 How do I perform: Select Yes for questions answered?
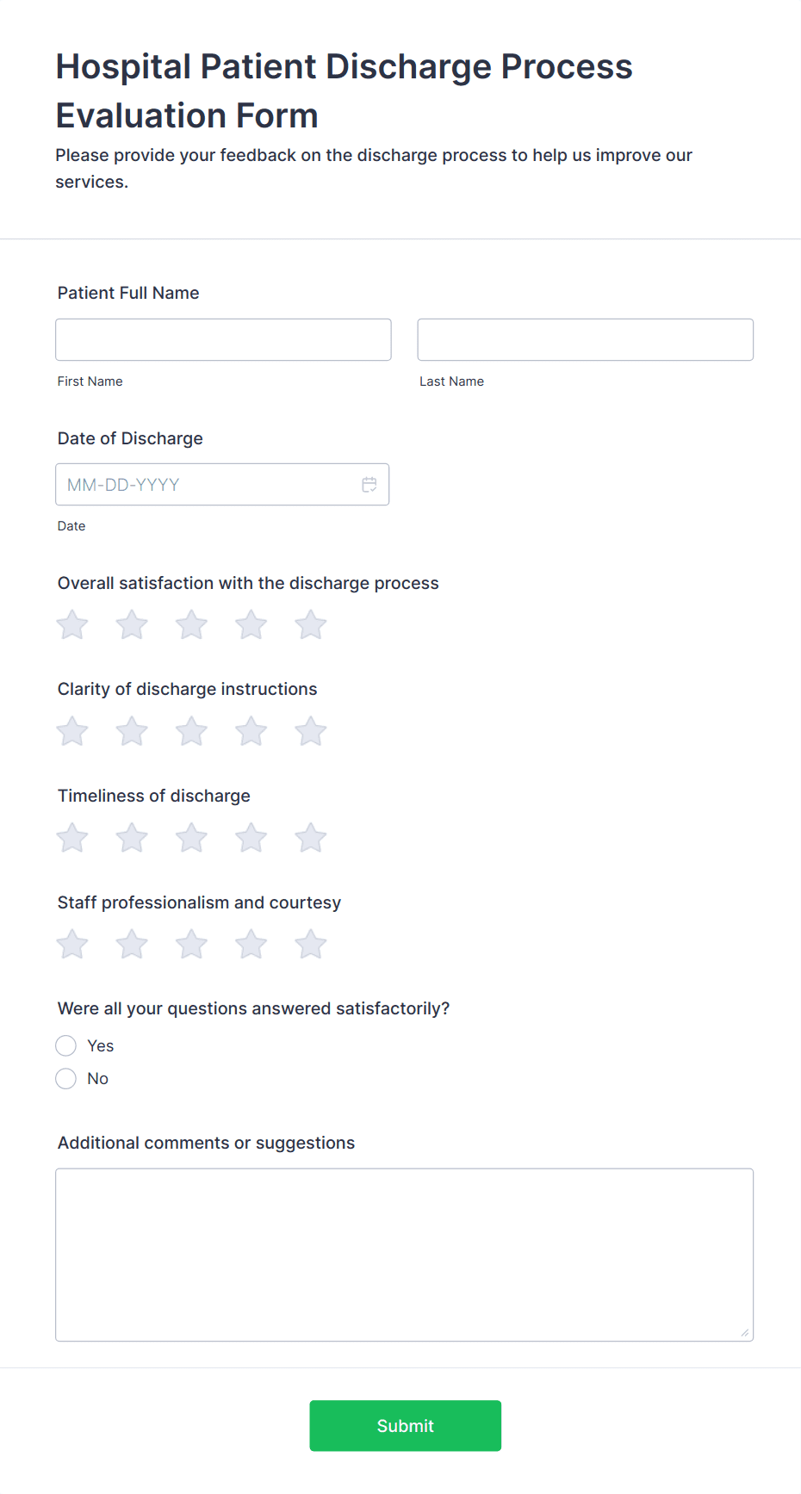point(66,1045)
